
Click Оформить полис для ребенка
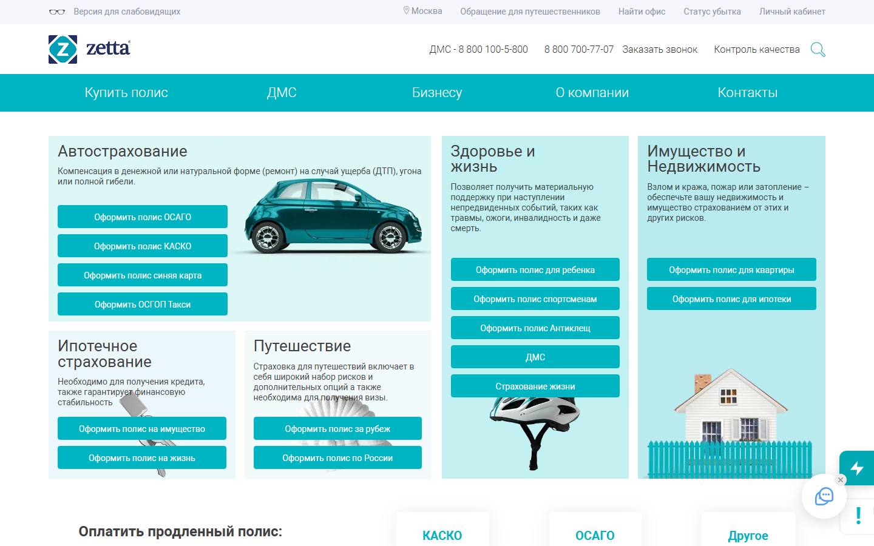[x=535, y=269]
